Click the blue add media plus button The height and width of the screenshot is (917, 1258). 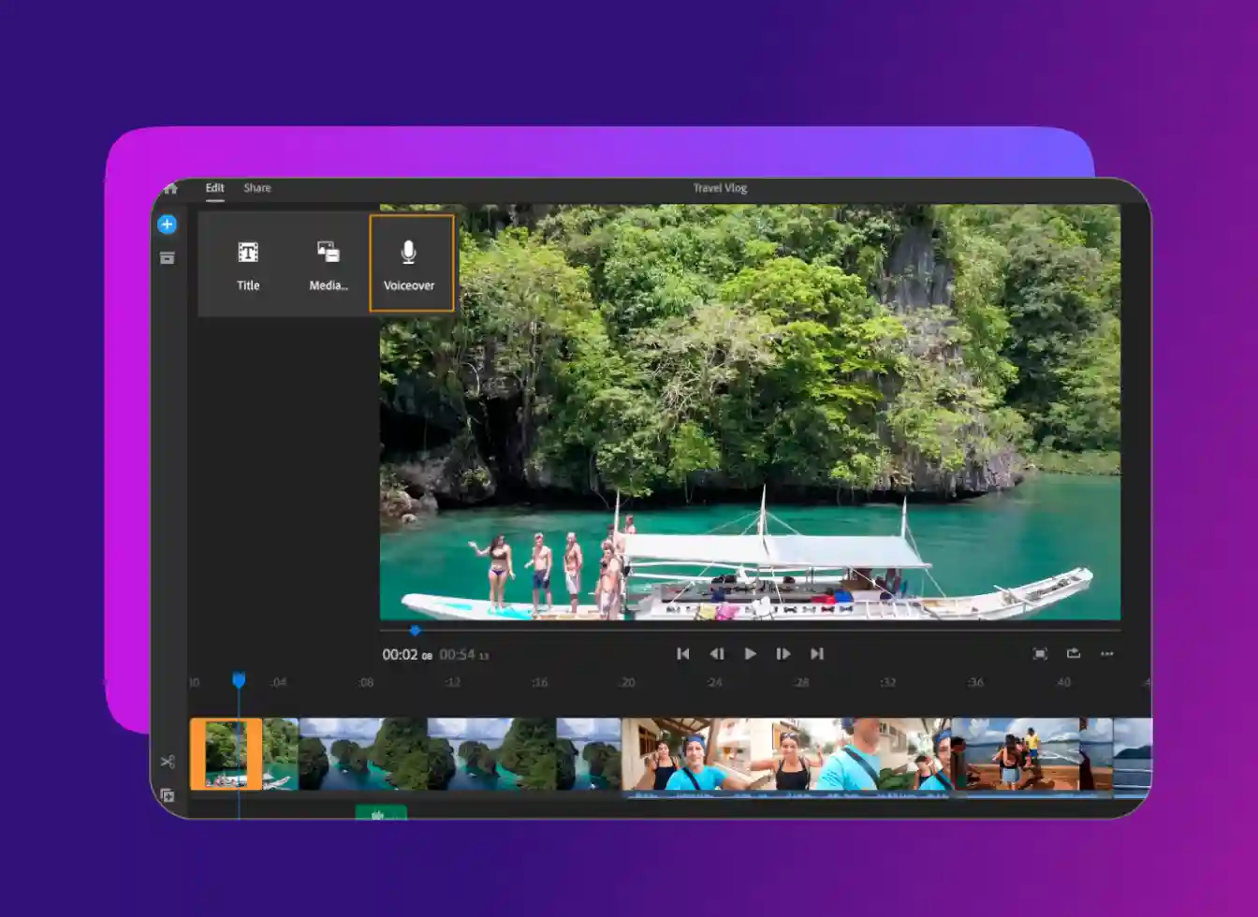click(x=167, y=224)
